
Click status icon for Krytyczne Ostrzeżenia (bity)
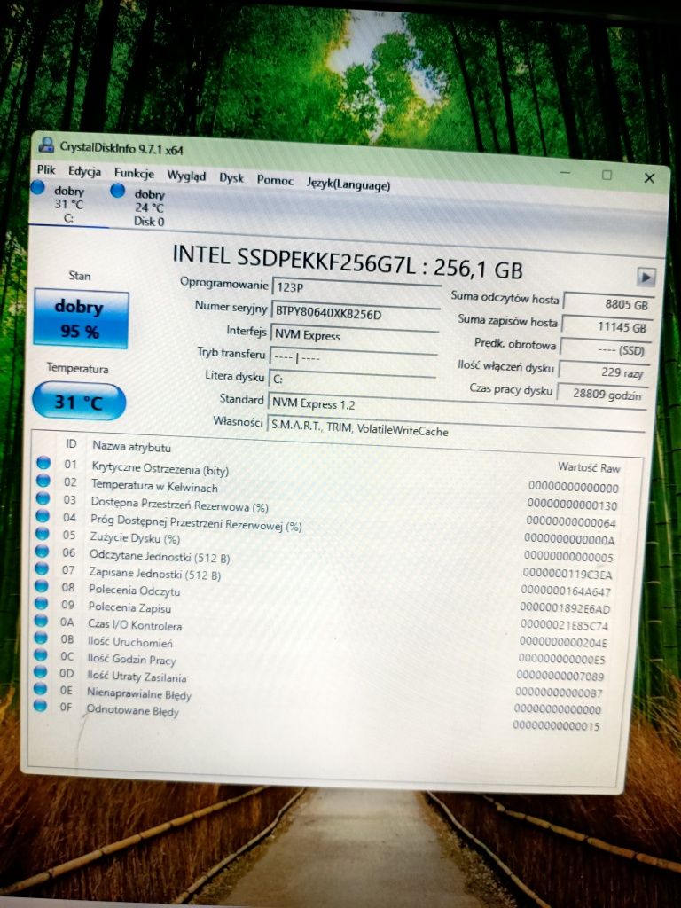43,463
